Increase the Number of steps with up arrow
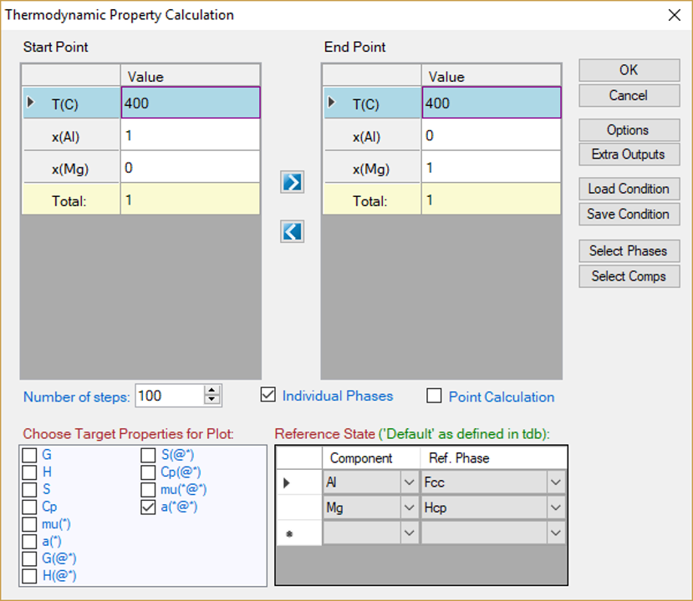The height and width of the screenshot is (601, 693). (x=212, y=391)
